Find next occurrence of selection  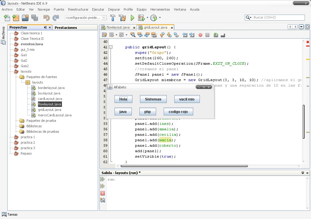(x=147, y=35)
